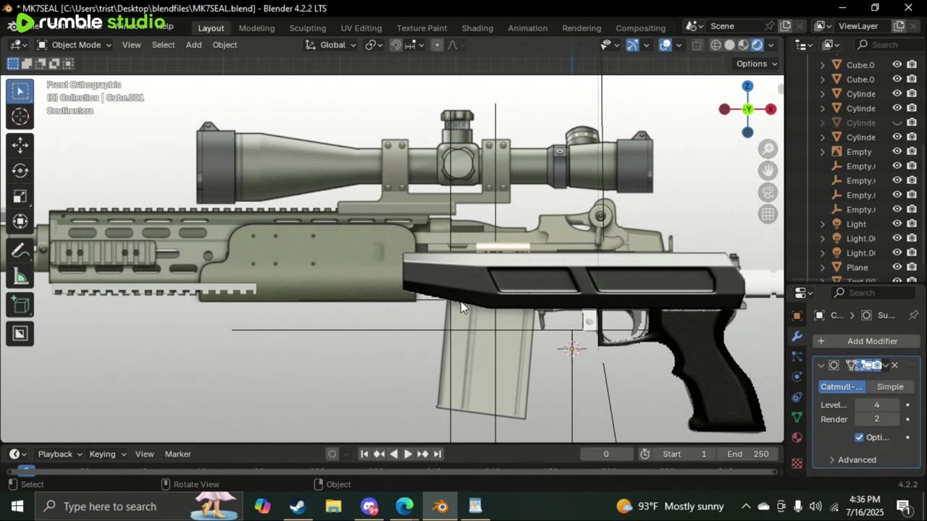
Task: Select the Scale tool in toolbar
Action: (20, 196)
